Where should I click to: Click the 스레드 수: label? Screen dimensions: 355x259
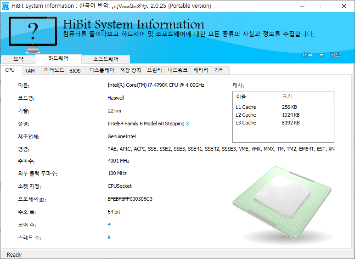(29, 238)
